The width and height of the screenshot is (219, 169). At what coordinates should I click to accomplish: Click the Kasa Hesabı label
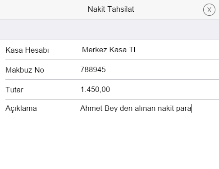coord(27,50)
